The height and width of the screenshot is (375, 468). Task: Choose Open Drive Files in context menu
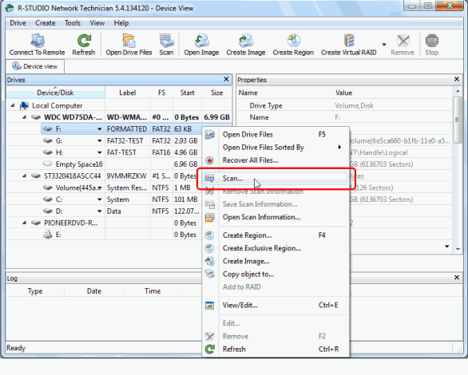(x=276, y=134)
